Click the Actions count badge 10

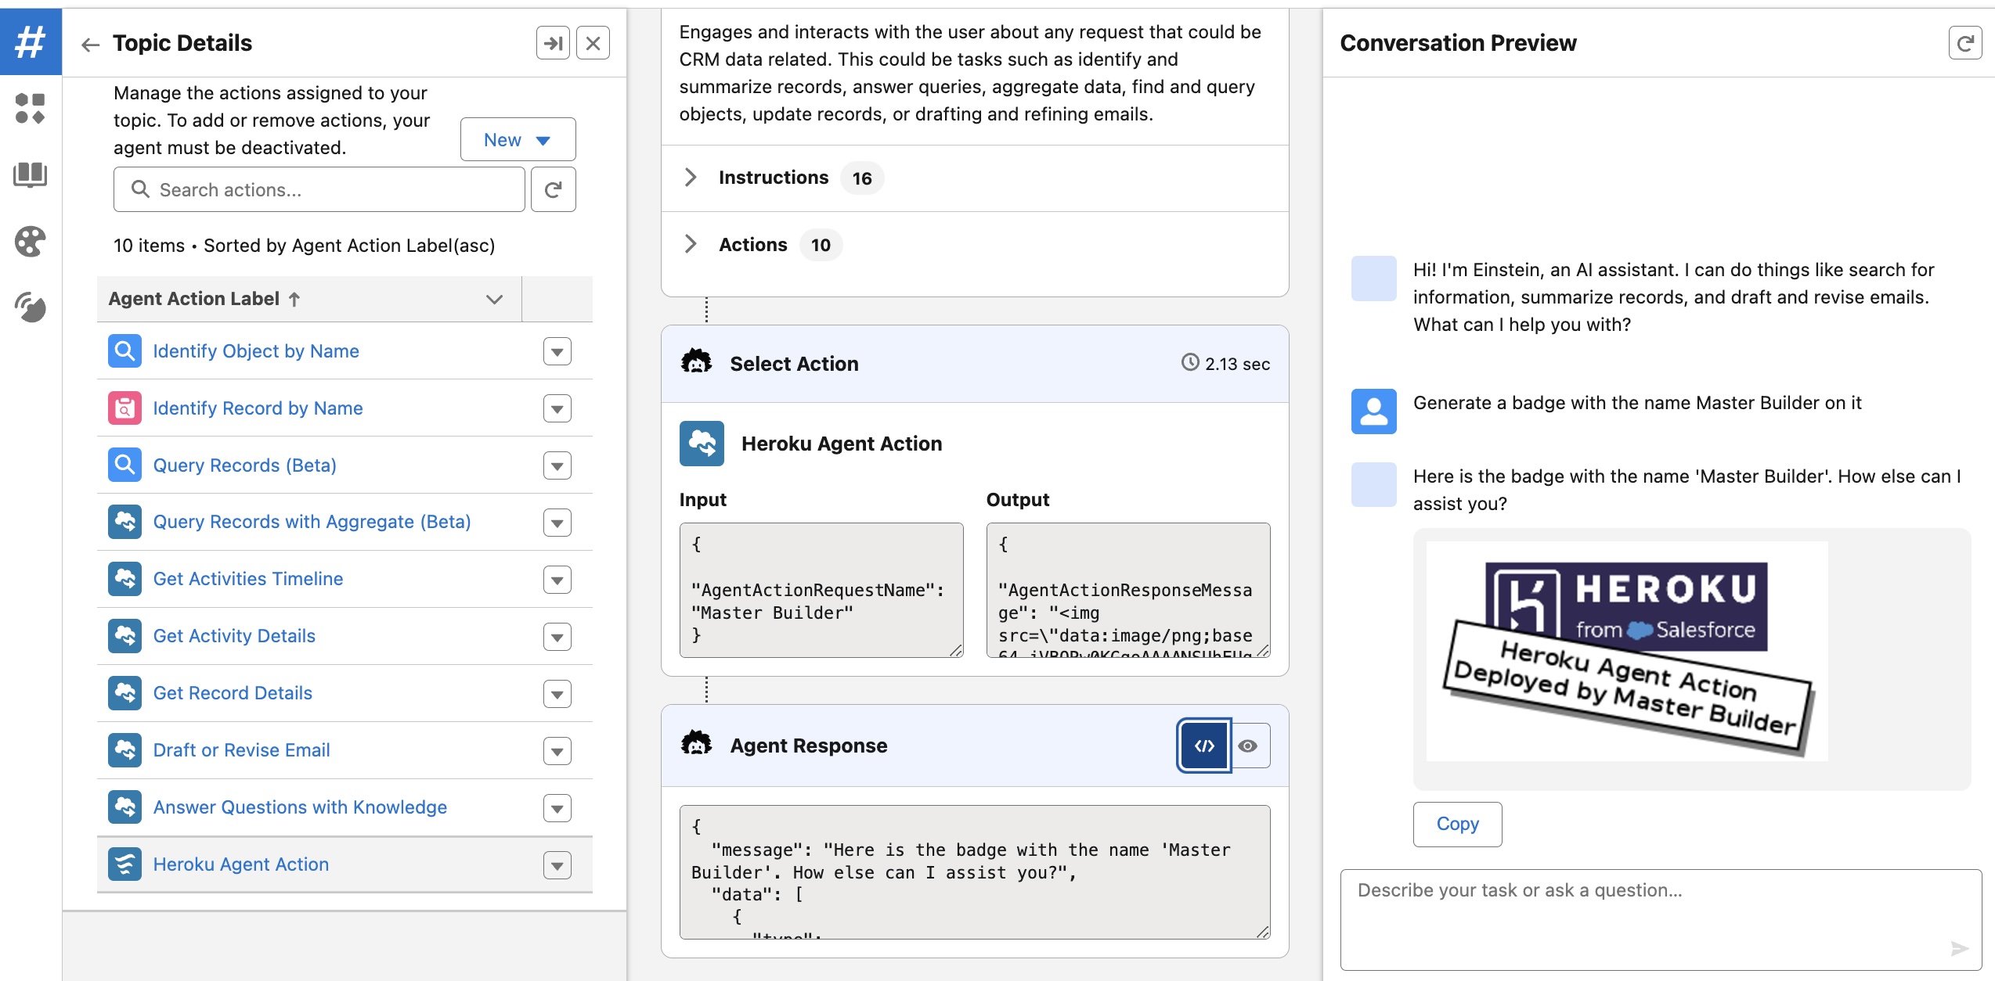(821, 245)
